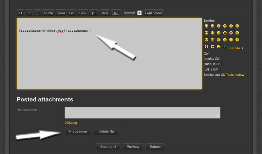The image size is (262, 154).
Task: Click the message box resize grip
Action: click(x=199, y=86)
